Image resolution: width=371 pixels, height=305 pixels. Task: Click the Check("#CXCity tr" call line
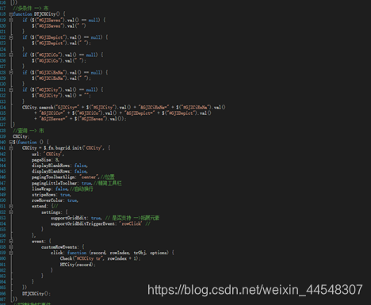(x=100, y=258)
